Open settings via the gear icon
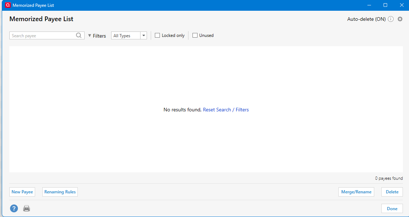The height and width of the screenshot is (217, 409). point(400,19)
